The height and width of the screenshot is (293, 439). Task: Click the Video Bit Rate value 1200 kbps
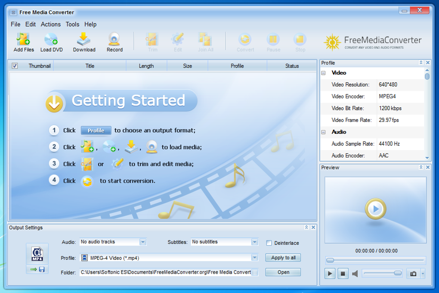point(390,108)
